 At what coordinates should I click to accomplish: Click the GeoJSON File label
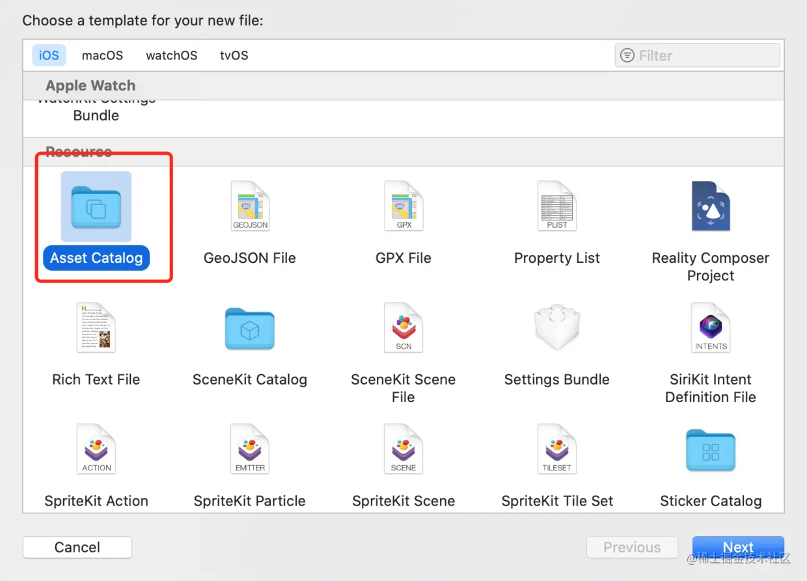[250, 258]
